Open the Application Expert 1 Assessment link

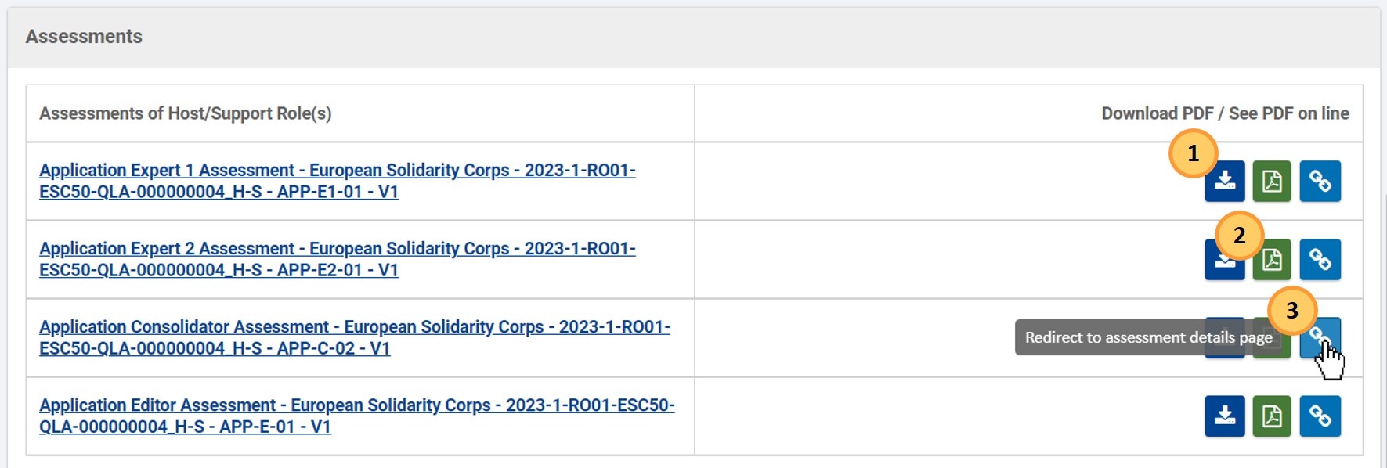(x=338, y=181)
